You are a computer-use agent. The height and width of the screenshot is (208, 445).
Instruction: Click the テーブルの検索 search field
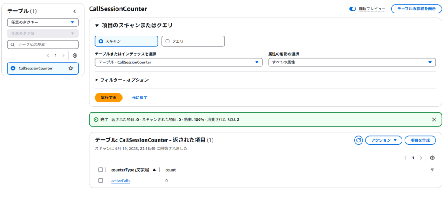coord(43,44)
